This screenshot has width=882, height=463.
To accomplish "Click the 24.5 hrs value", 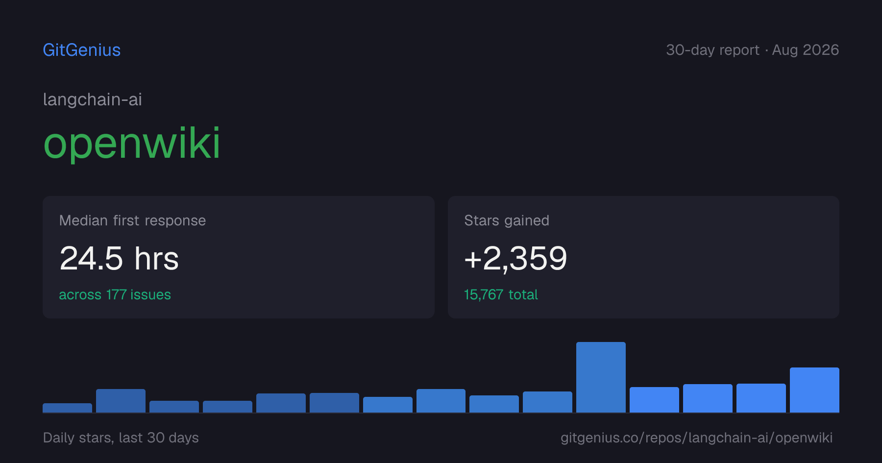I will coord(119,258).
